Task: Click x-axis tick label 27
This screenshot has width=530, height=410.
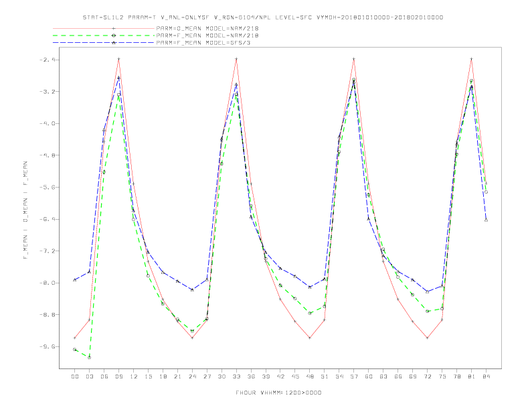Action: pos(207,377)
